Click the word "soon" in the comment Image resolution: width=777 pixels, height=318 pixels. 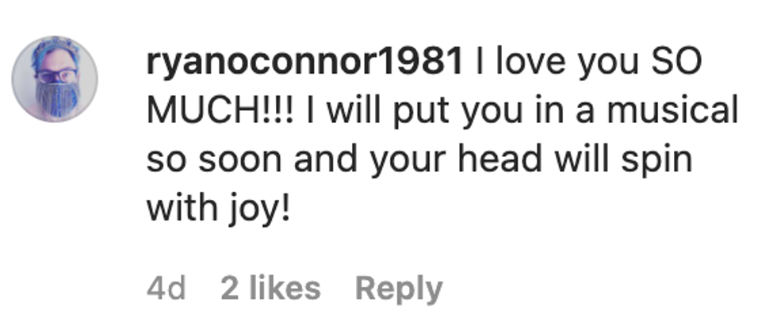pyautogui.click(x=241, y=159)
